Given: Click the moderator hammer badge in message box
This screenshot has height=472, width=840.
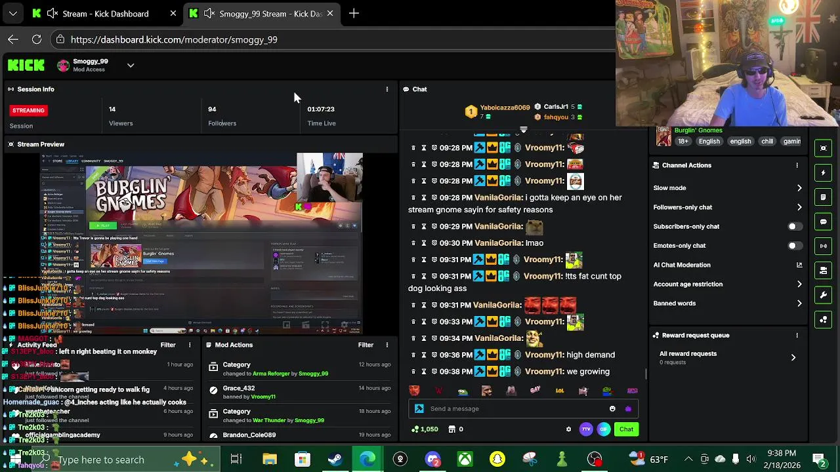Looking at the screenshot, I should 420,408.
